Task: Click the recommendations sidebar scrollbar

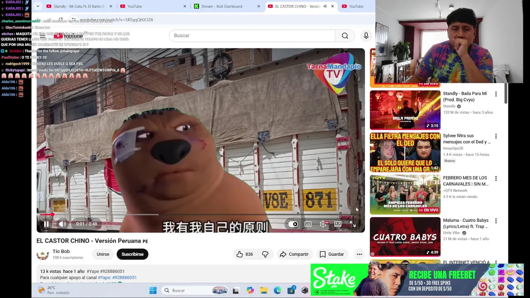Action: pos(506,93)
